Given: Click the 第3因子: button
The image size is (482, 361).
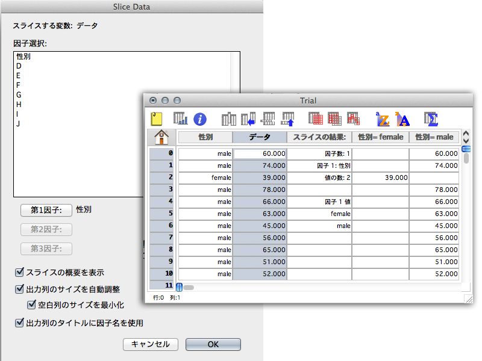Looking at the screenshot, I should pyautogui.click(x=46, y=248).
